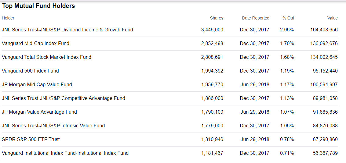Click the 67,290,860 value for SPDR

click(325, 140)
